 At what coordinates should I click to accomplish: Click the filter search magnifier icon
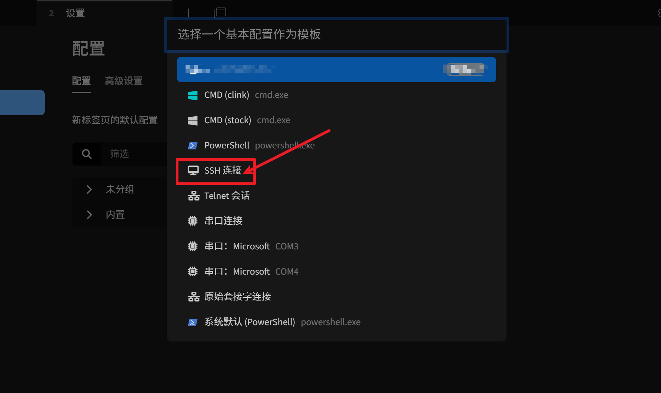click(x=87, y=154)
